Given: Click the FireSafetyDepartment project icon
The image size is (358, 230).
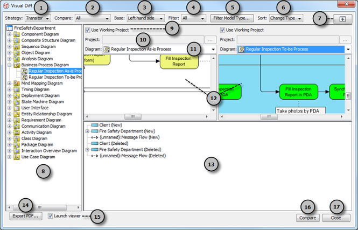Looking at the screenshot, I should (10, 28).
